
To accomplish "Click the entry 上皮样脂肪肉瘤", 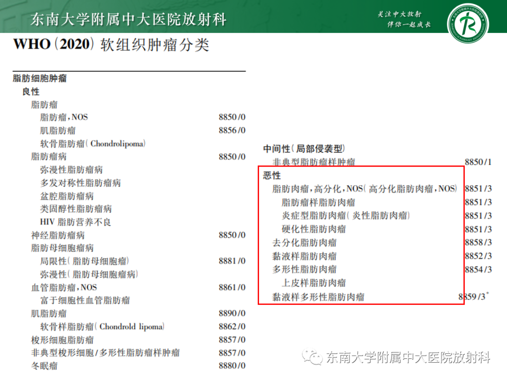I will (x=314, y=283).
